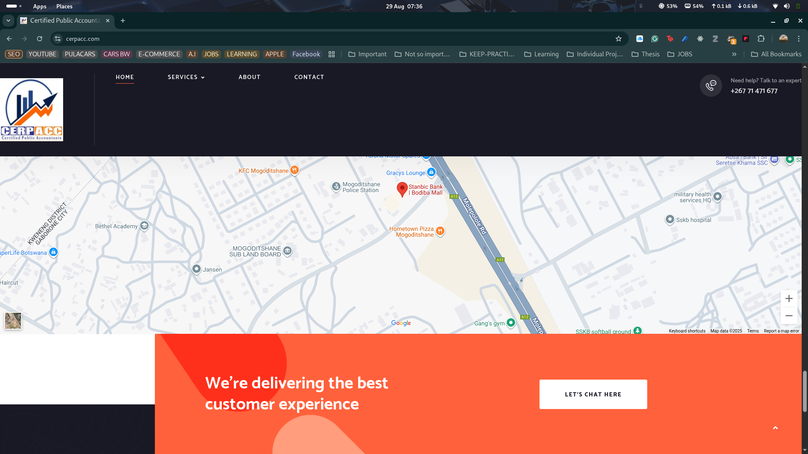This screenshot has width=808, height=454.
Task: Bookmark this page with star icon
Action: tap(619, 39)
